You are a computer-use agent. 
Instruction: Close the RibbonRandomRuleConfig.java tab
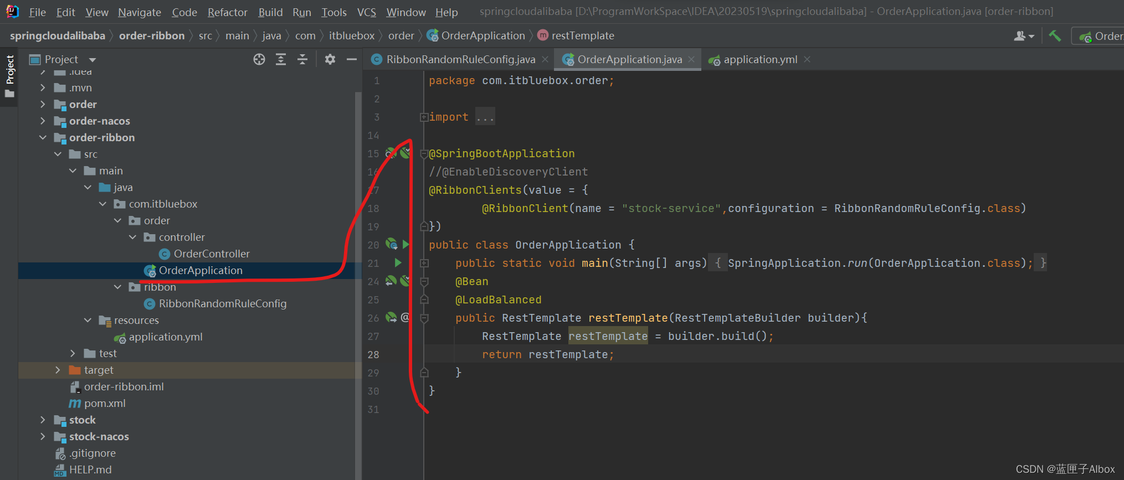pyautogui.click(x=545, y=59)
